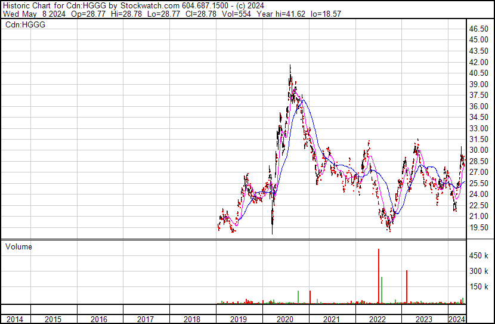
Task: Click the 2020 year label on the time axis
Action: click(284, 319)
